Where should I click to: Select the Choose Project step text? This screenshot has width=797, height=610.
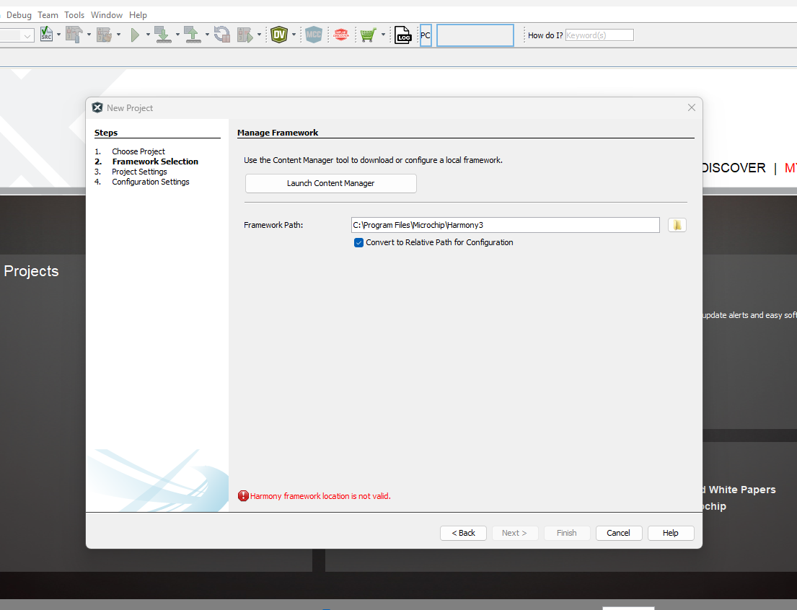point(138,151)
